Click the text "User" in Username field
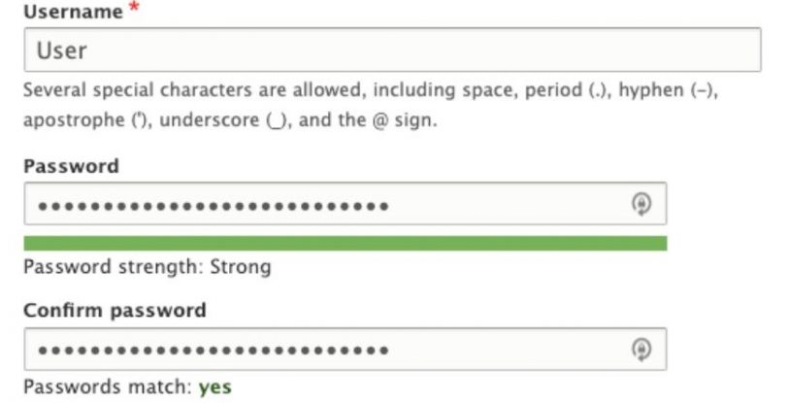Screen dimensions: 788x403 click(x=61, y=50)
